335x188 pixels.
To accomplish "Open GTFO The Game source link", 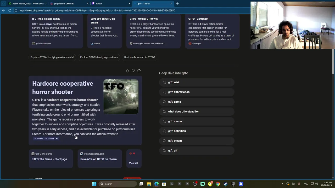I will [x=44, y=139].
